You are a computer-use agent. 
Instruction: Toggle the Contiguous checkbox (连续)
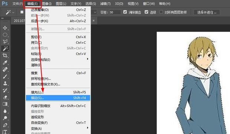coord(147,12)
